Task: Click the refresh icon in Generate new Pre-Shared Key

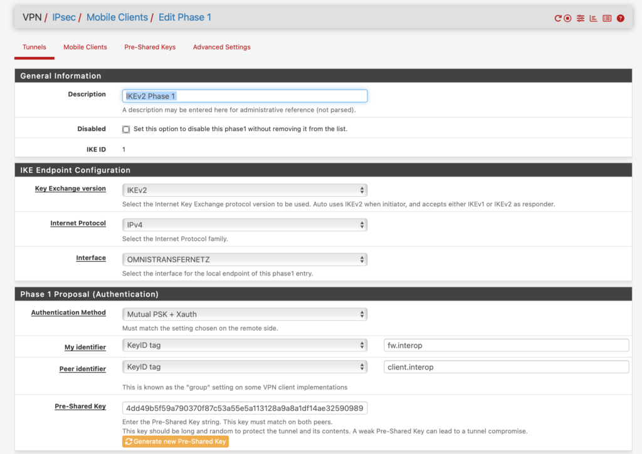Action: click(129, 441)
